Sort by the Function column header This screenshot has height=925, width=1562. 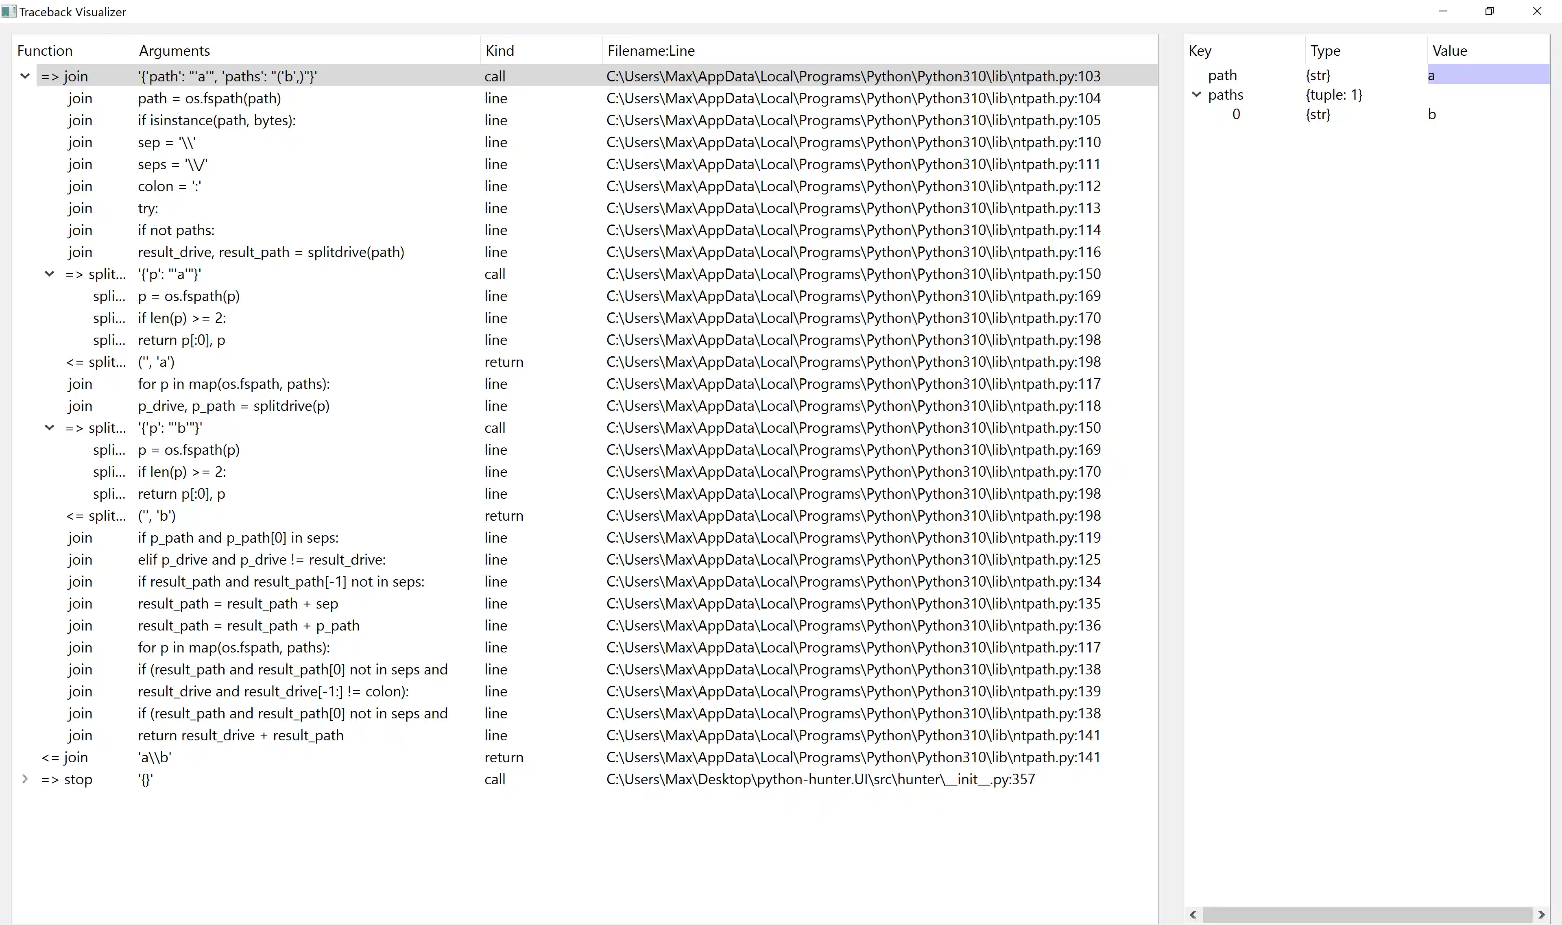coord(45,50)
